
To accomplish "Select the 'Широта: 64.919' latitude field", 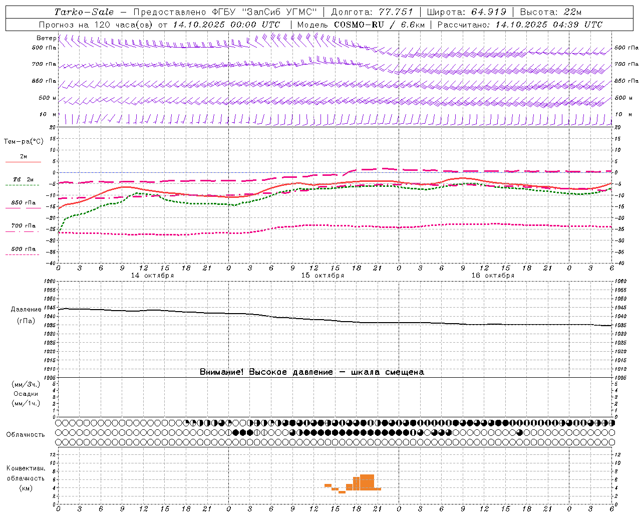I will pos(467,12).
